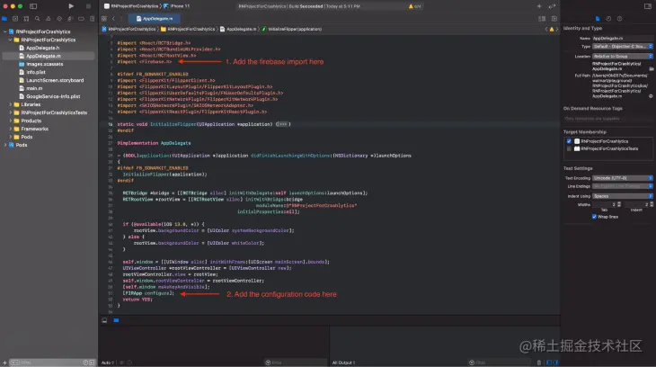
Task: Open the Auto variables scope menu
Action: click(108, 363)
